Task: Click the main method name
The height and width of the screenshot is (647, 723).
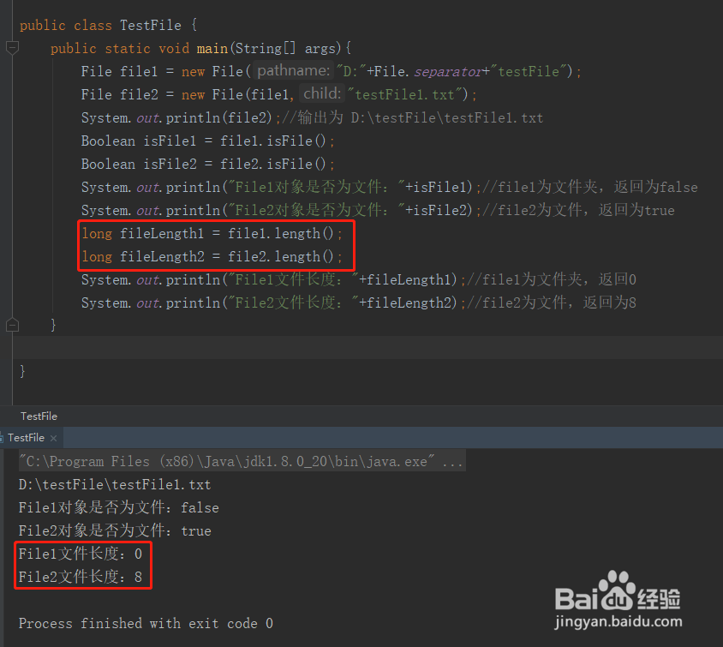Action: [212, 48]
